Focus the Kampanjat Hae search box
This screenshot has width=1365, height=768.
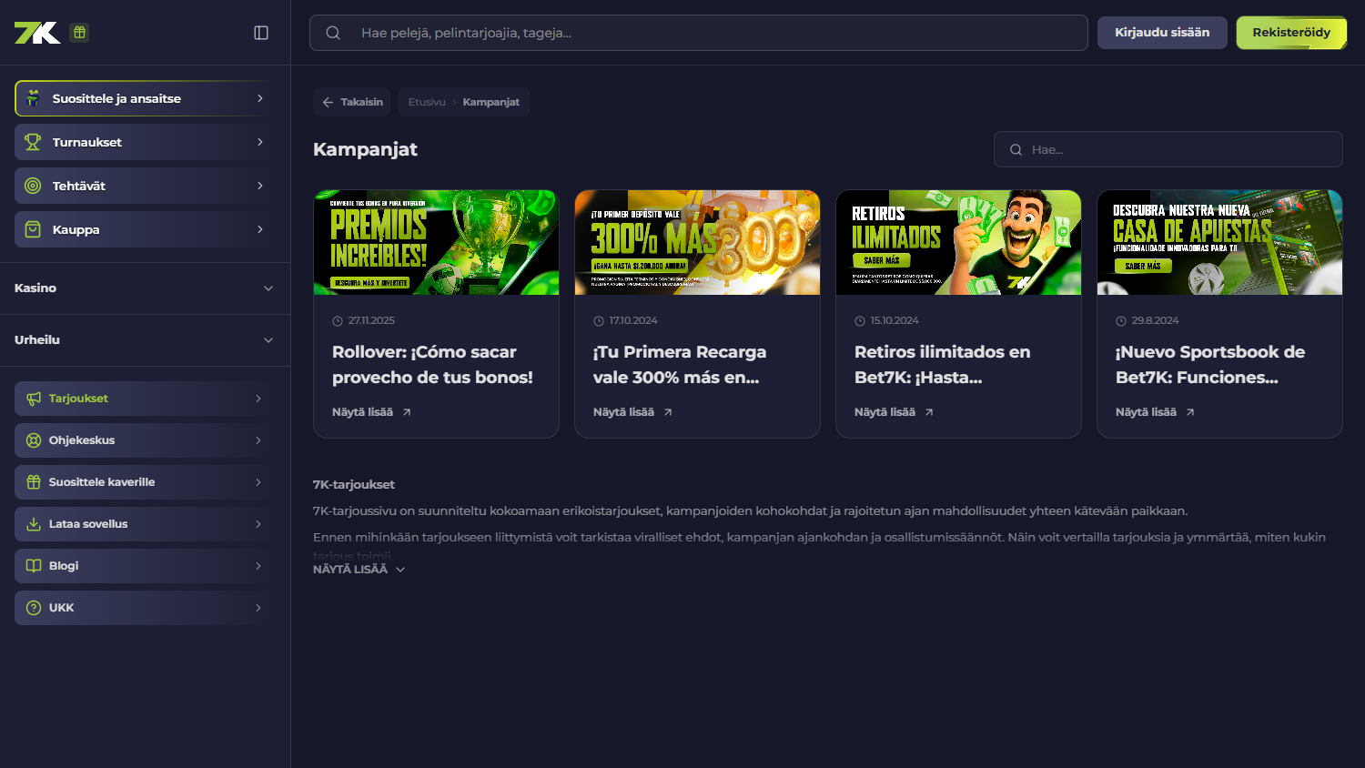pos(1168,149)
